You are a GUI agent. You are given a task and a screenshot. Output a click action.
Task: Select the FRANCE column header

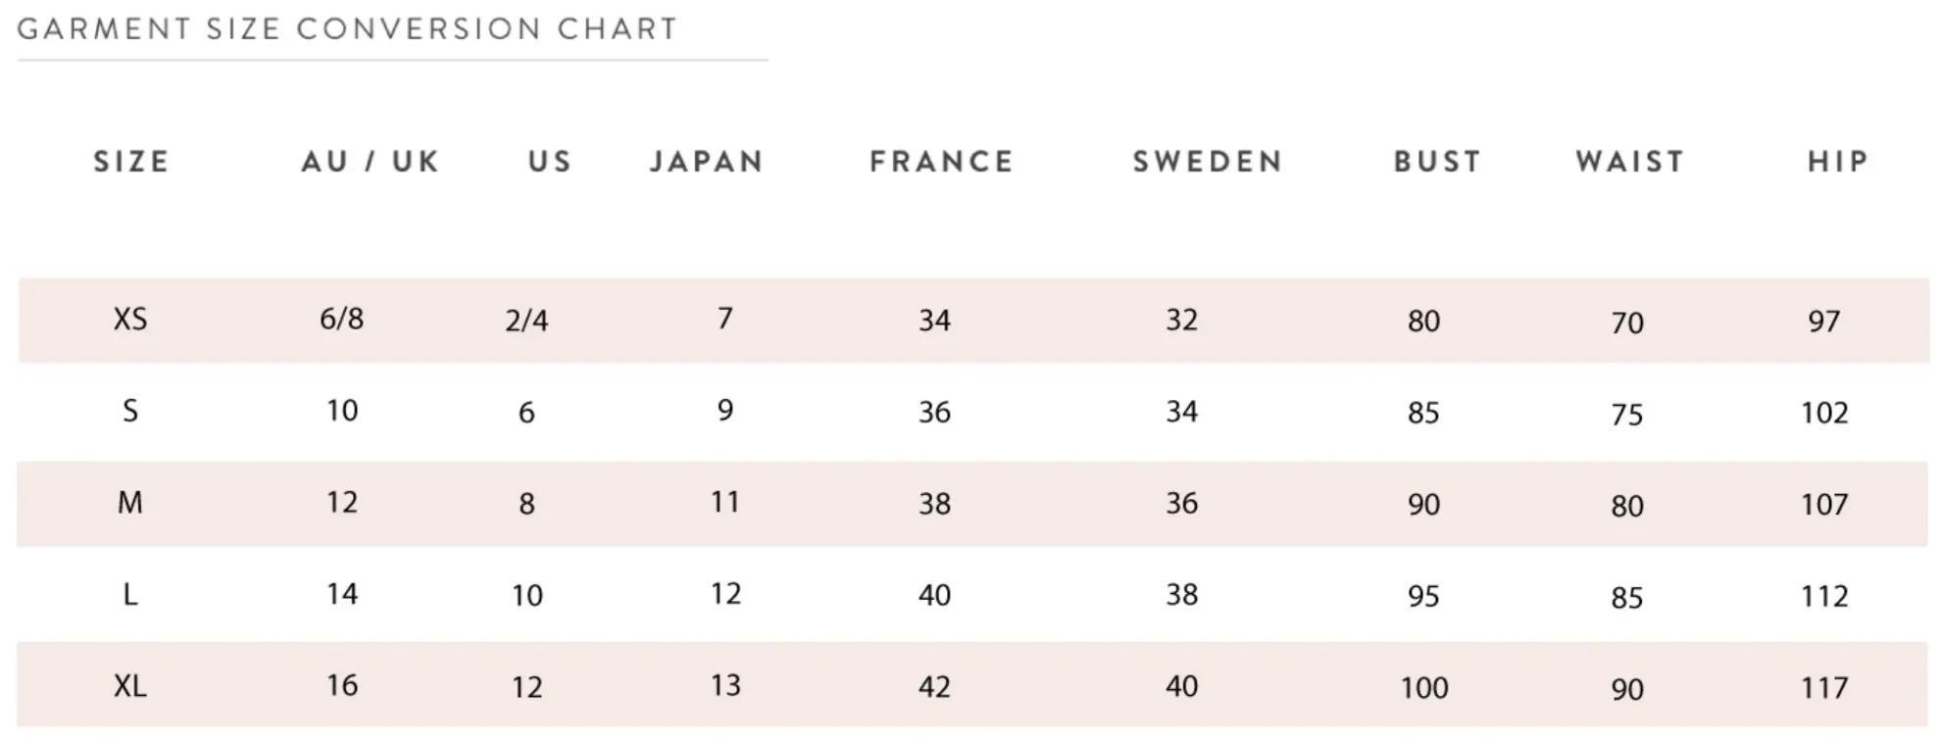(942, 162)
